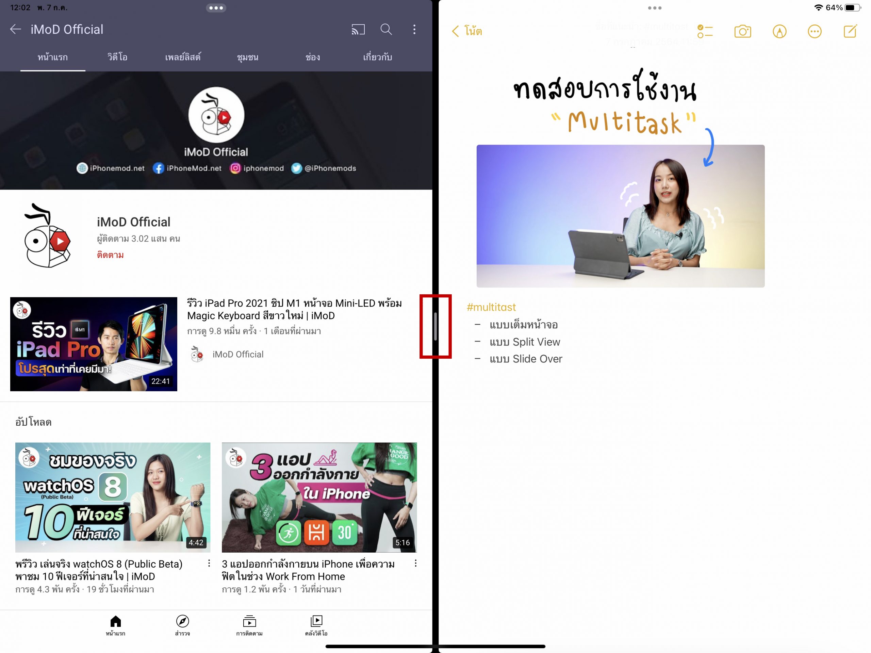This screenshot has width=871, height=653.
Task: Go back to โน้ต notes list
Action: (467, 31)
